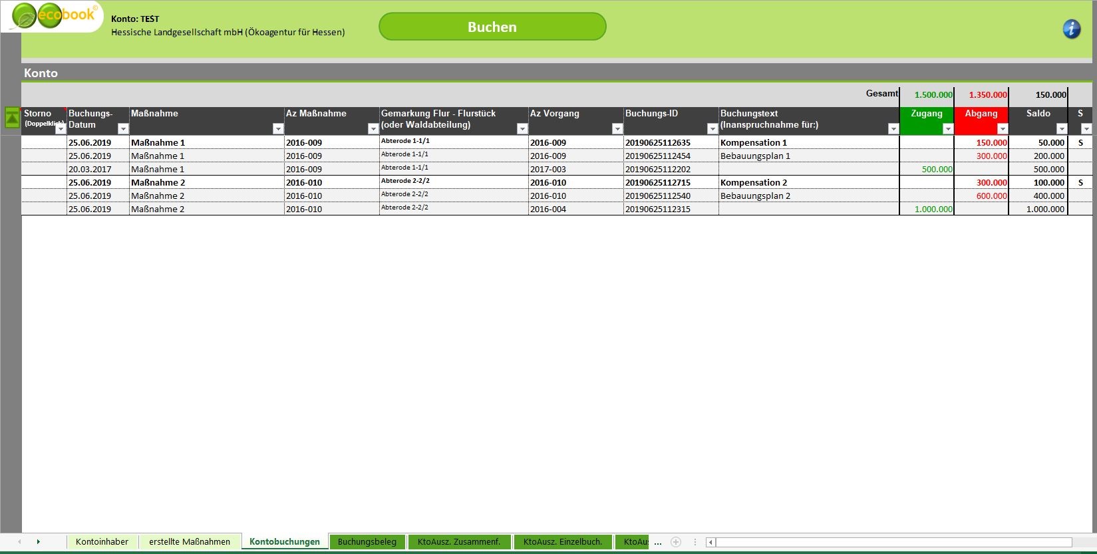Open the Maßnahme column filter dropdown
Screen dimensions: 1097x554
click(277, 129)
